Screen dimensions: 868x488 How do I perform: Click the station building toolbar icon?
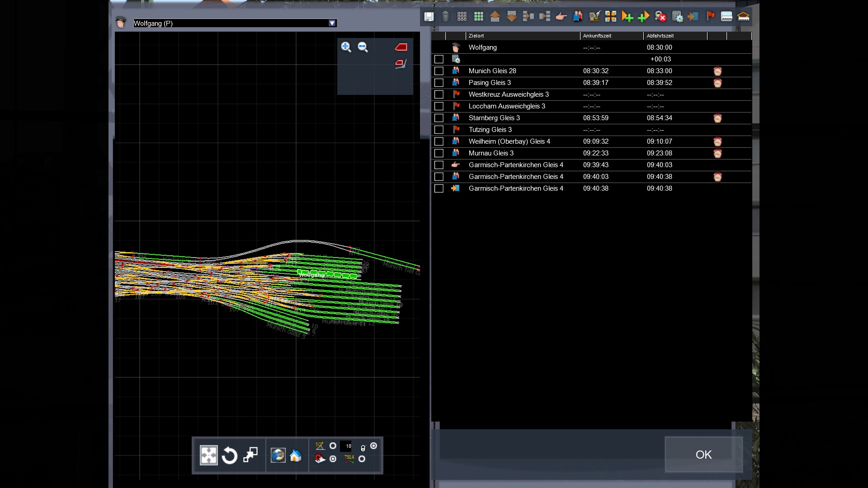pos(743,17)
